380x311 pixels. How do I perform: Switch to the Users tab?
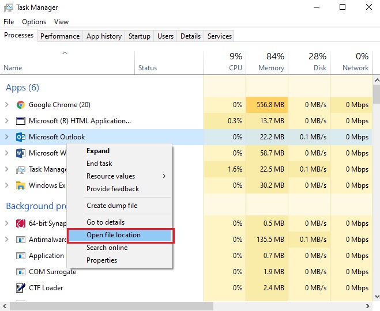(165, 36)
